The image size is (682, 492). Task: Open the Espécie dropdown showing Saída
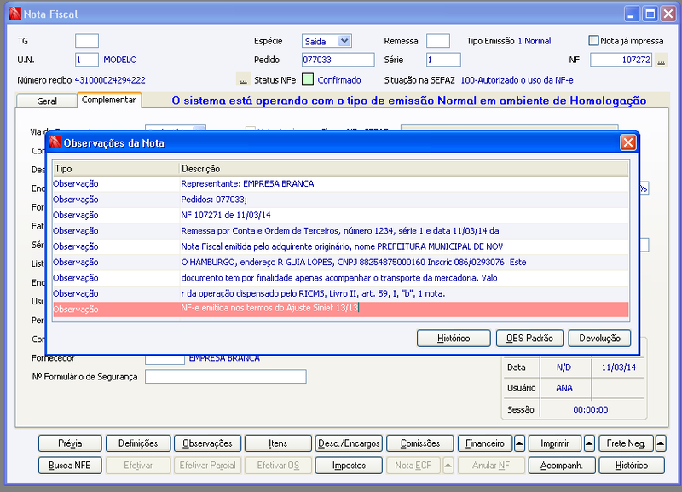tap(344, 41)
